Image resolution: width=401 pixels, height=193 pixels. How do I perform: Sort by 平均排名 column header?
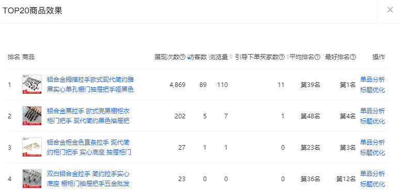click(x=301, y=57)
